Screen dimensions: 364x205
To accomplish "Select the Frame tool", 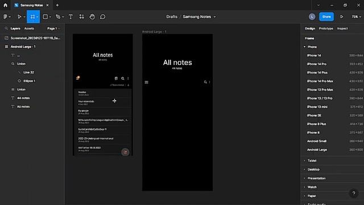I will (32, 17).
